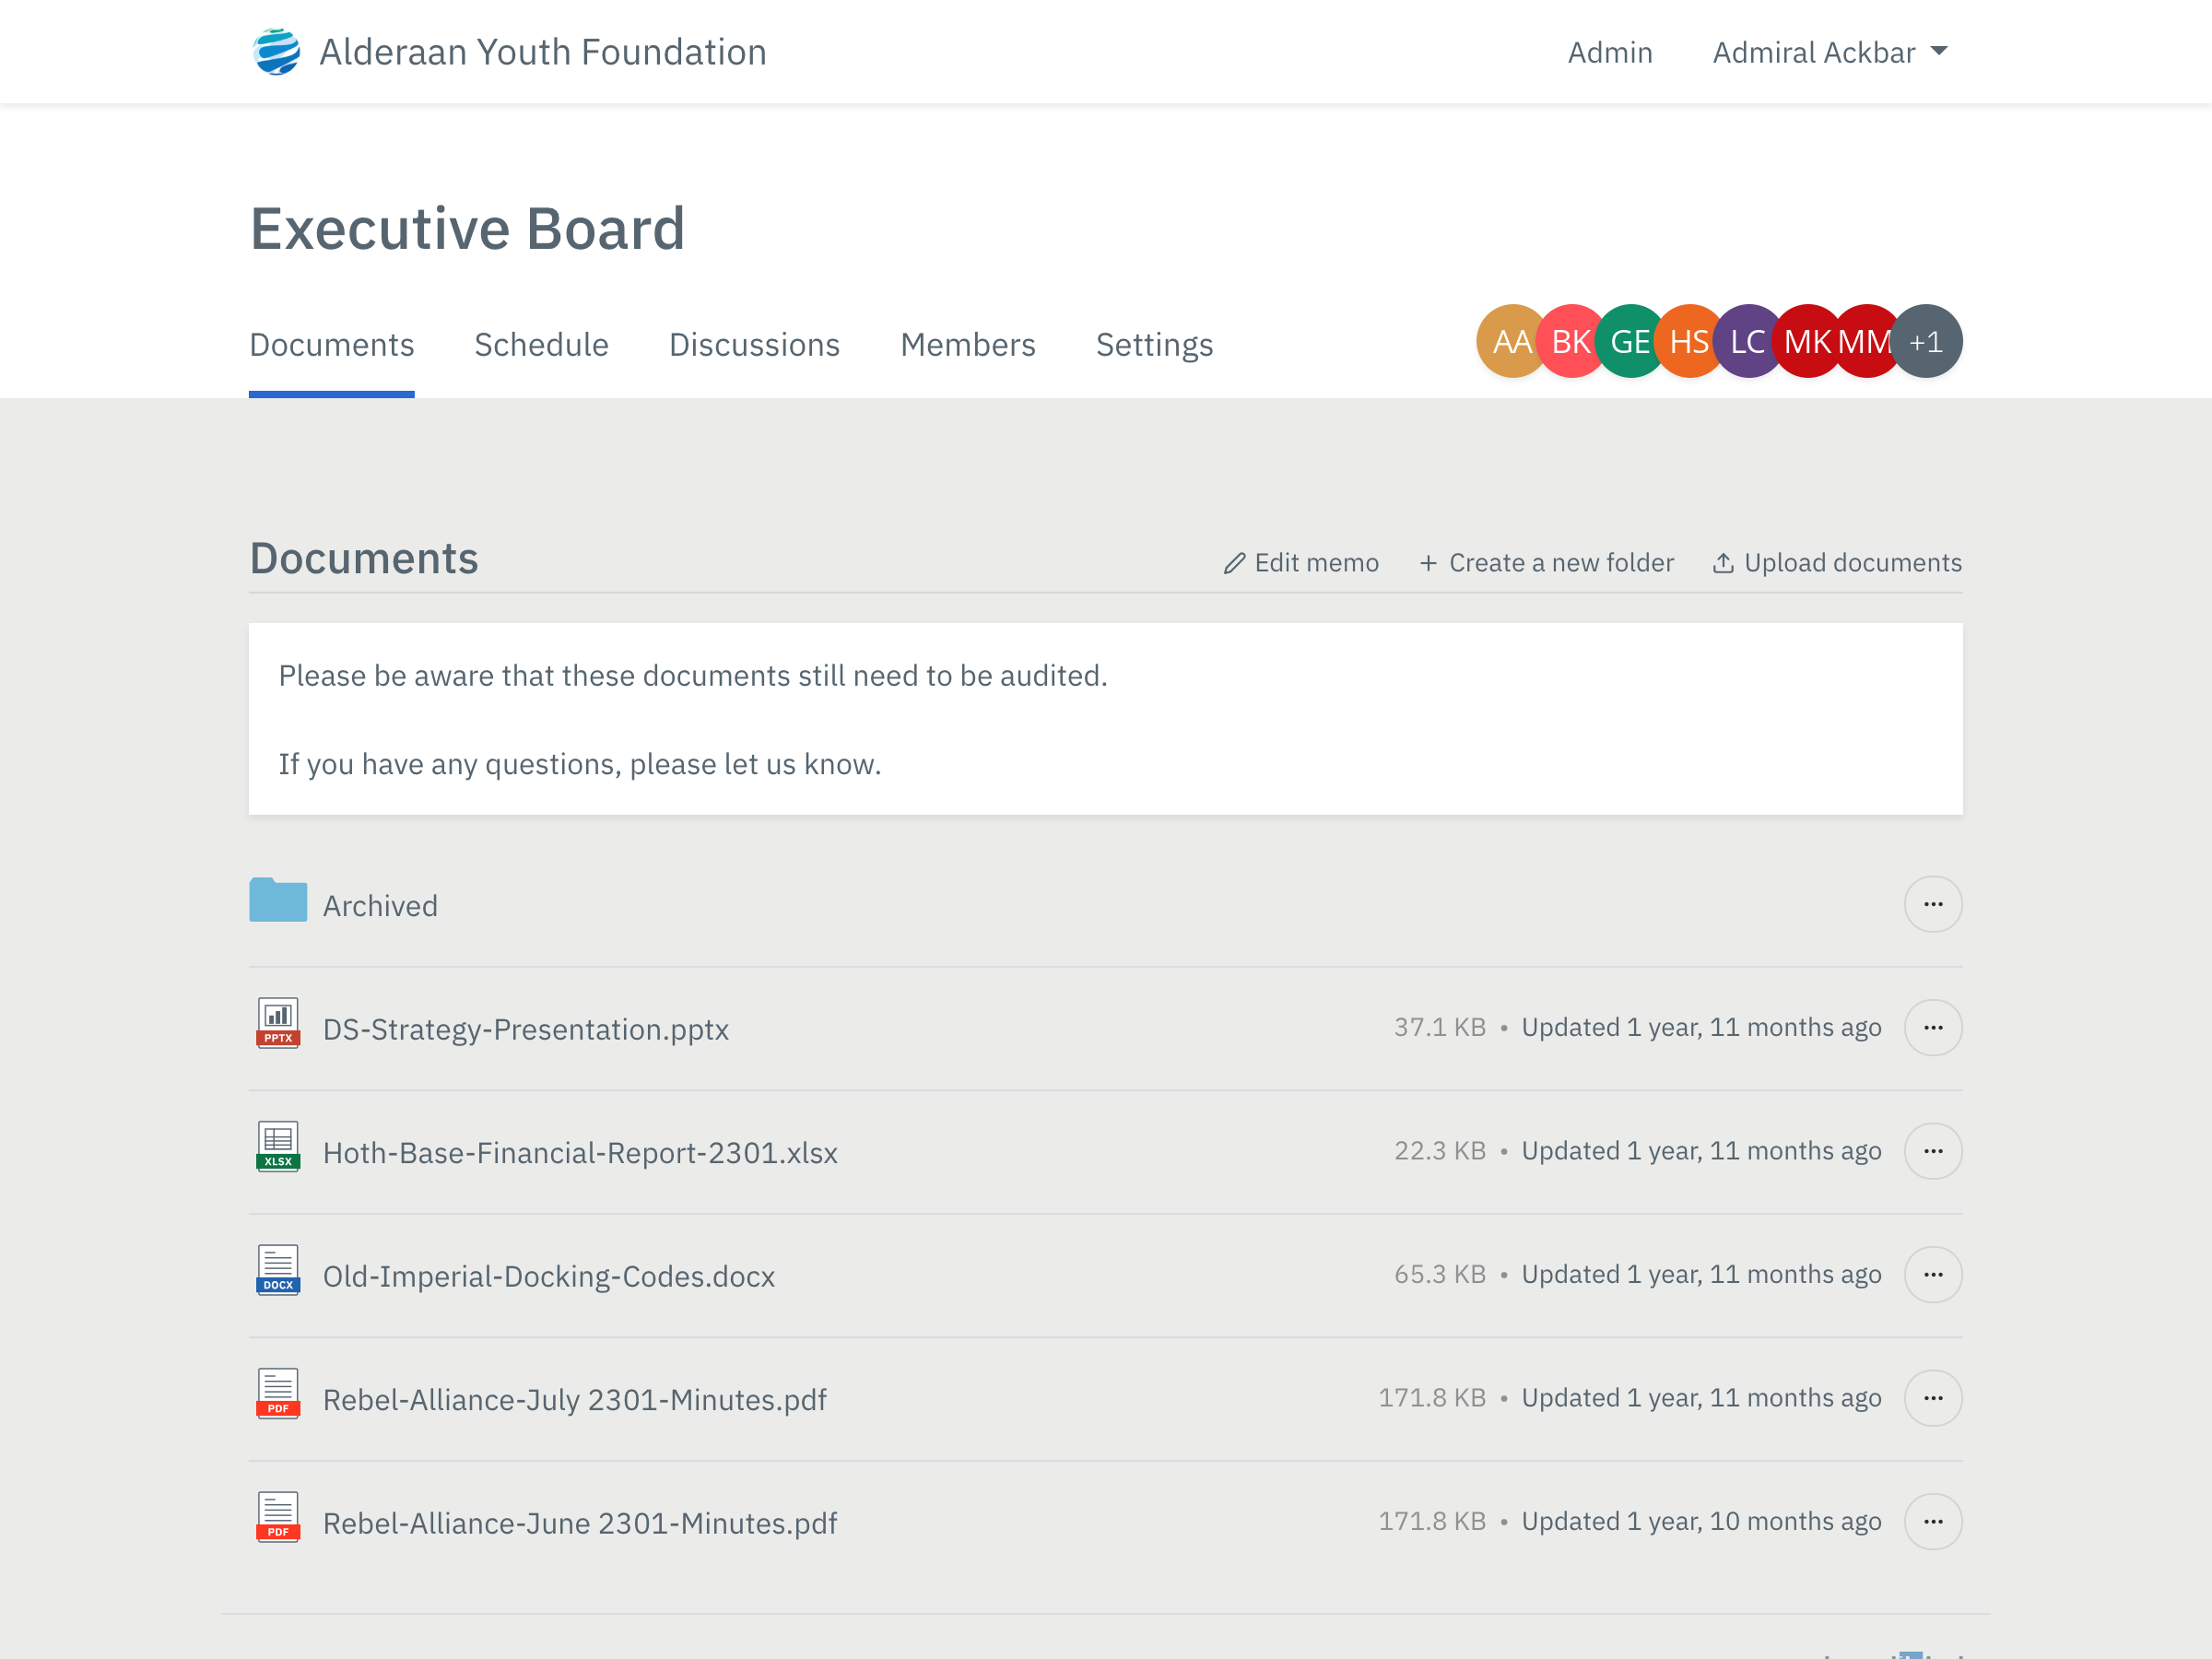The image size is (2212, 1659).
Task: Click the Edit memo link
Action: [1301, 563]
